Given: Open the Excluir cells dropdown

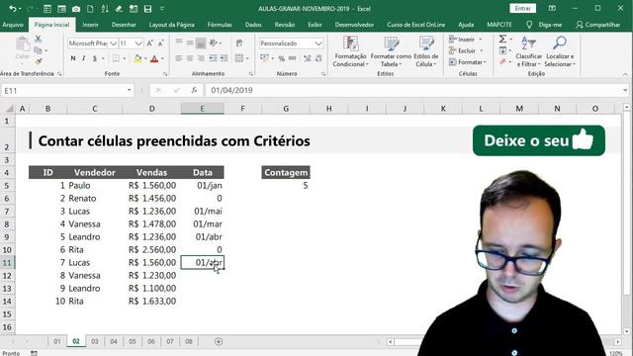Looking at the screenshot, I should 466,50.
